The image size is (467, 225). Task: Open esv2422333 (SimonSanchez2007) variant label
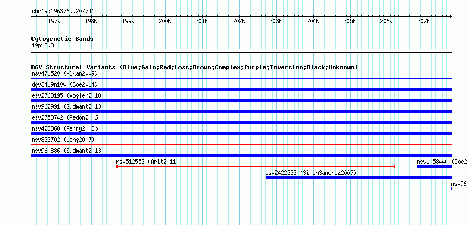point(311,173)
